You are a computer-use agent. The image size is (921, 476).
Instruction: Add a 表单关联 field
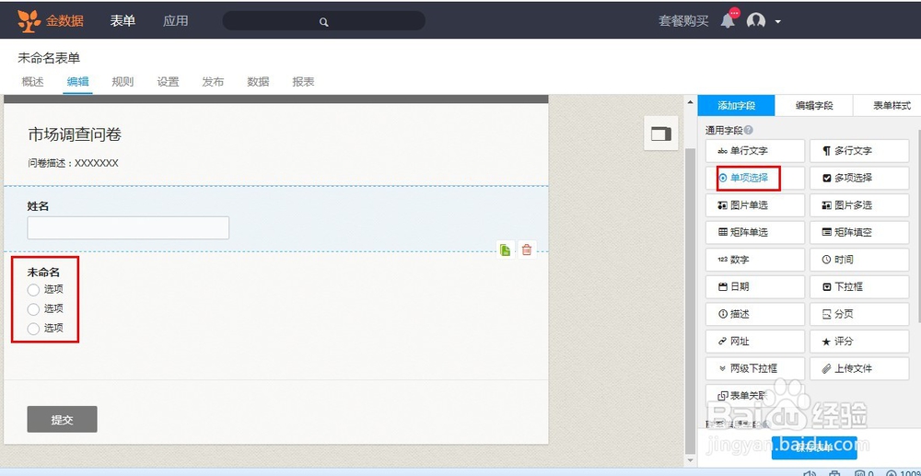pos(755,396)
